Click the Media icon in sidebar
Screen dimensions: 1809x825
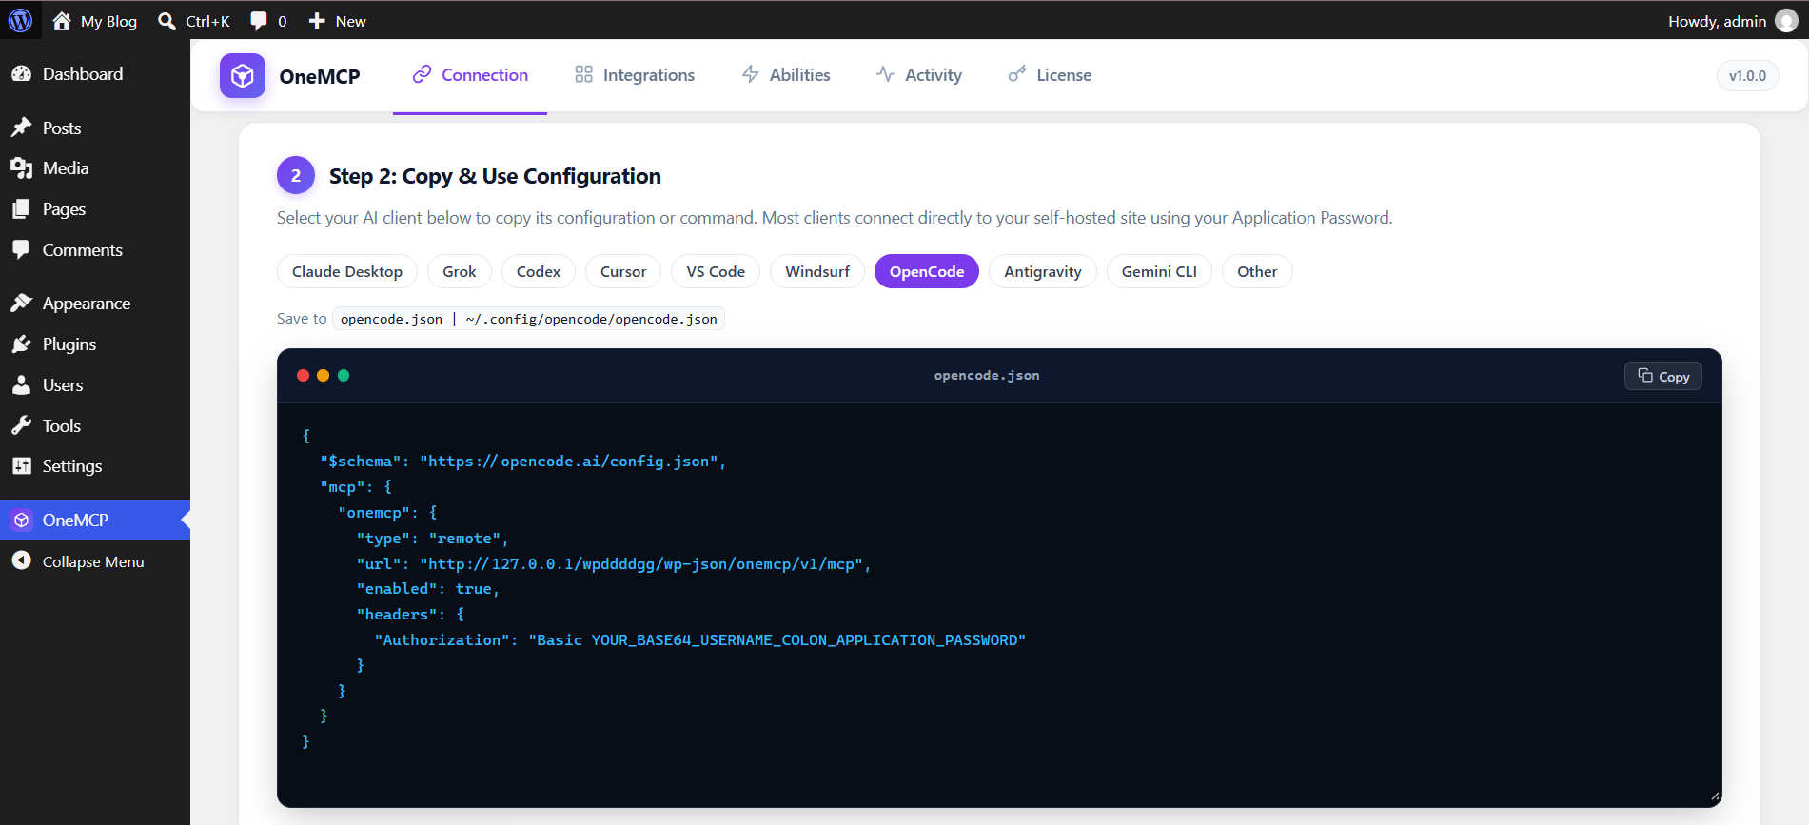21,168
